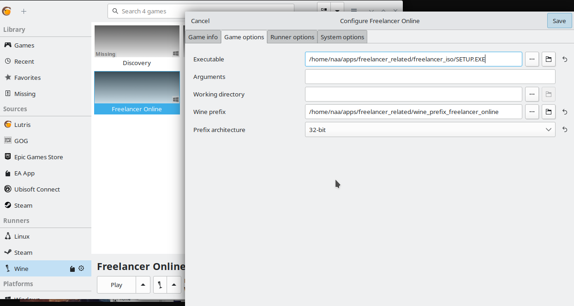Expand the arrow next to Play

pos(143,285)
